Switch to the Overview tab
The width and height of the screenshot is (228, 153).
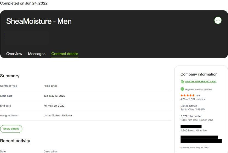(x=14, y=54)
